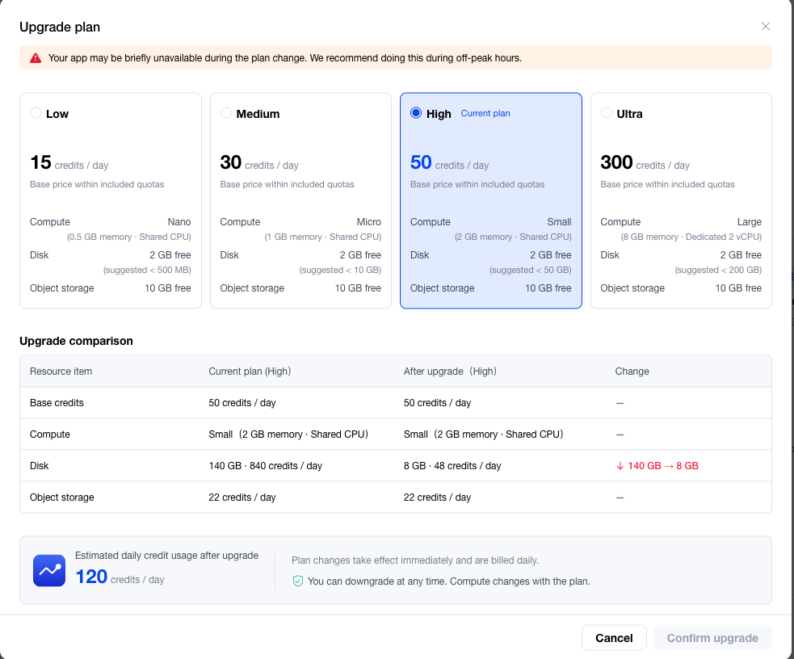This screenshot has width=794, height=659.
Task: Click the red warning triangle icon
Action: (36, 58)
